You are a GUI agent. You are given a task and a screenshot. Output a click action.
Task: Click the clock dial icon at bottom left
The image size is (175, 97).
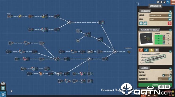click(3, 83)
